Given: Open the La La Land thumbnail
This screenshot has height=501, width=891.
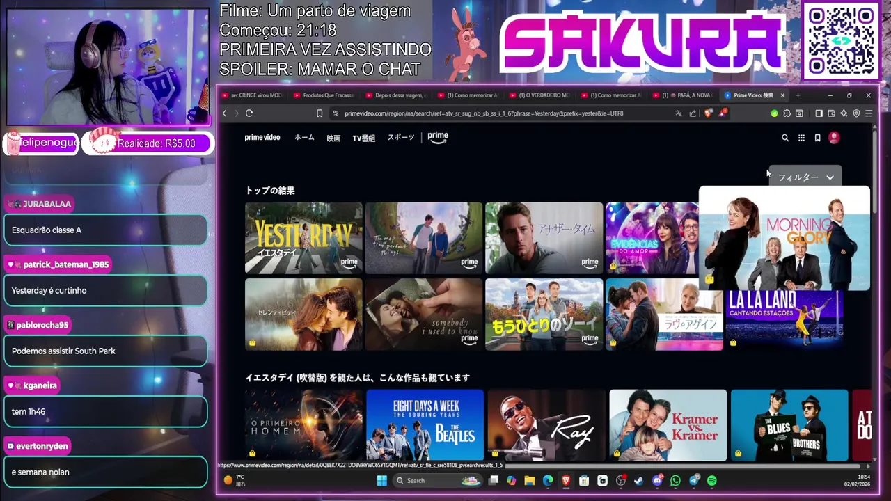Looking at the screenshot, I should 784,320.
